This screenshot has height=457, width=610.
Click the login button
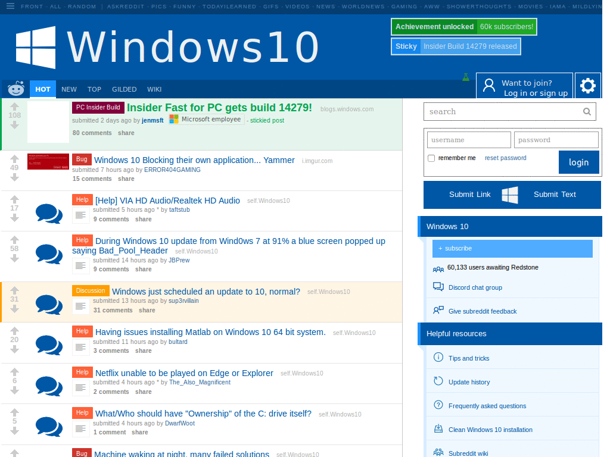pos(578,162)
